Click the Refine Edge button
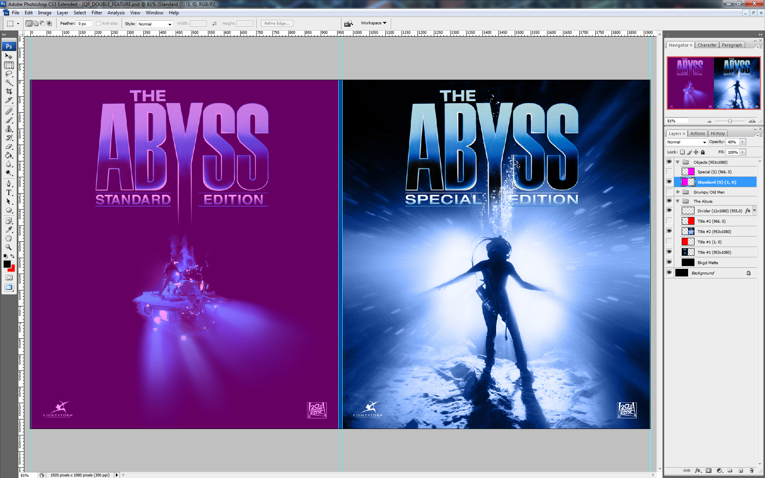Image resolution: width=765 pixels, height=478 pixels. click(277, 24)
